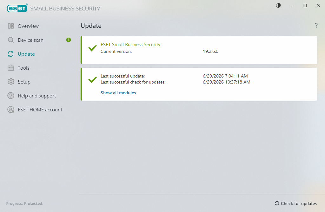Viewport: 325px width, 212px height.
Task: Click the Overview dashboard icon
Action: click(11, 26)
